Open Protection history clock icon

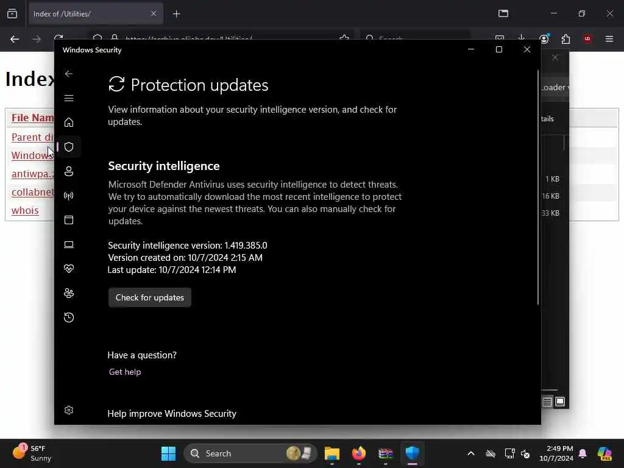69,317
